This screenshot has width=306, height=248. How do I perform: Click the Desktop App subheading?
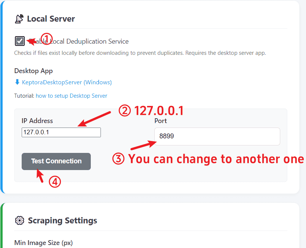[x=33, y=71]
